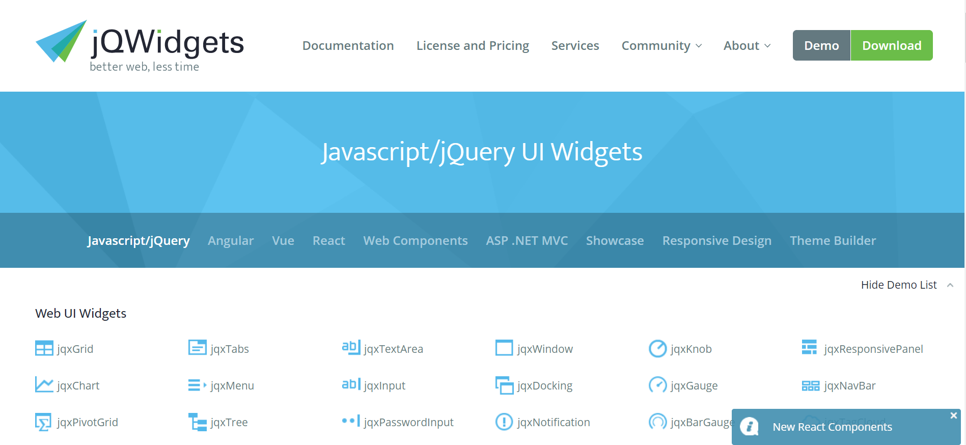Go to License and Pricing
The height and width of the screenshot is (445, 966).
pos(473,45)
